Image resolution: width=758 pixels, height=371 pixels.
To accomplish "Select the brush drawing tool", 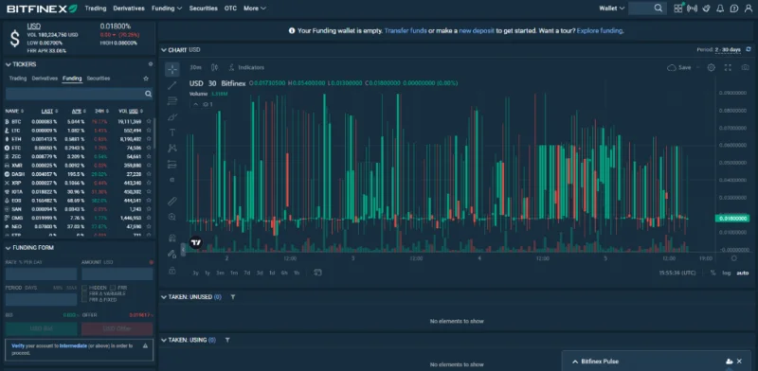I will (172, 117).
